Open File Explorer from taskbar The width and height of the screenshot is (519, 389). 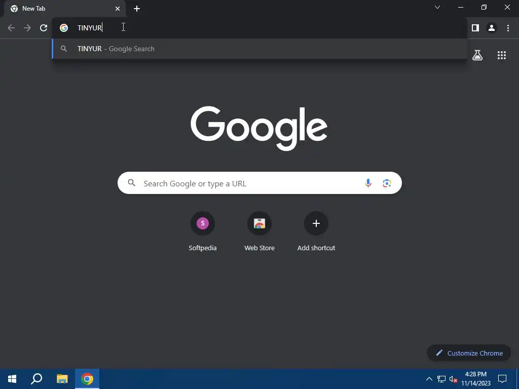click(62, 379)
